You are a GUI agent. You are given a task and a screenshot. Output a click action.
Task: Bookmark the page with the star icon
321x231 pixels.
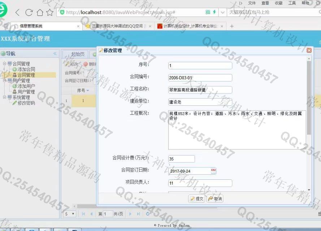click(50, 13)
